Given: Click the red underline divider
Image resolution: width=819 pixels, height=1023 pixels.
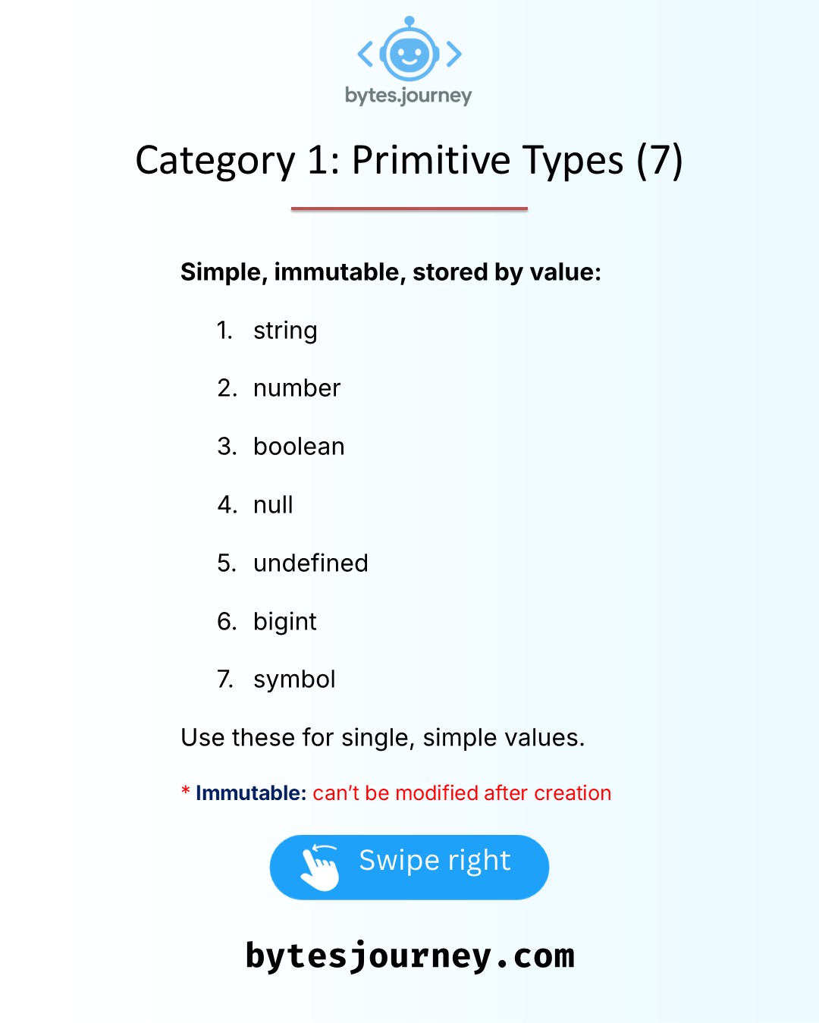Looking at the screenshot, I should coord(409,209).
